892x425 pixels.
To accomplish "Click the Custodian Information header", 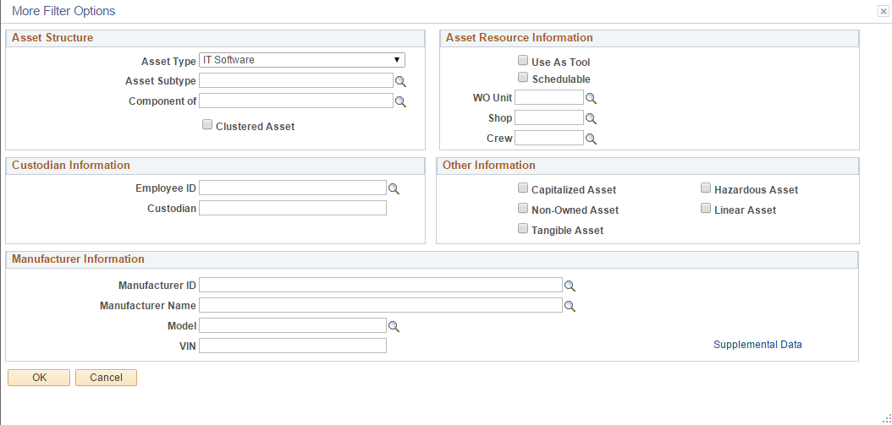I will coord(70,166).
